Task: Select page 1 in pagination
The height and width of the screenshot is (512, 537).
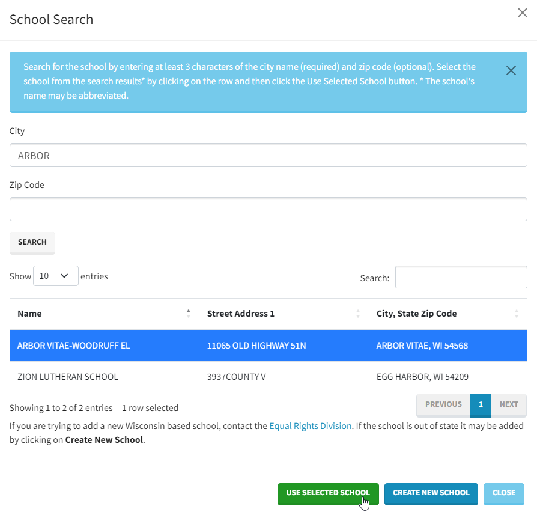Action: click(481, 404)
